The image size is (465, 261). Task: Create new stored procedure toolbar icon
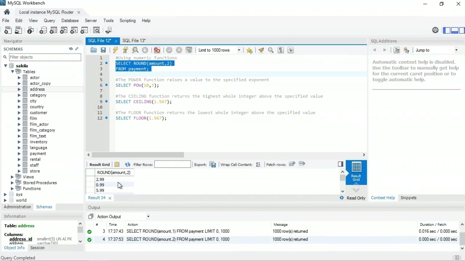click(74, 30)
